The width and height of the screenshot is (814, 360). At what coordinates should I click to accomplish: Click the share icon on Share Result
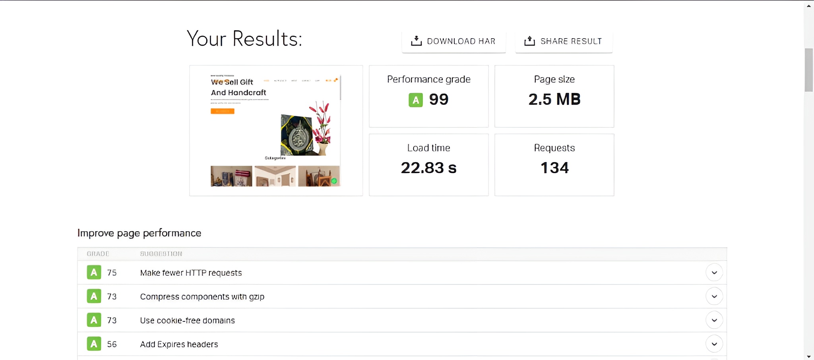[x=529, y=41]
